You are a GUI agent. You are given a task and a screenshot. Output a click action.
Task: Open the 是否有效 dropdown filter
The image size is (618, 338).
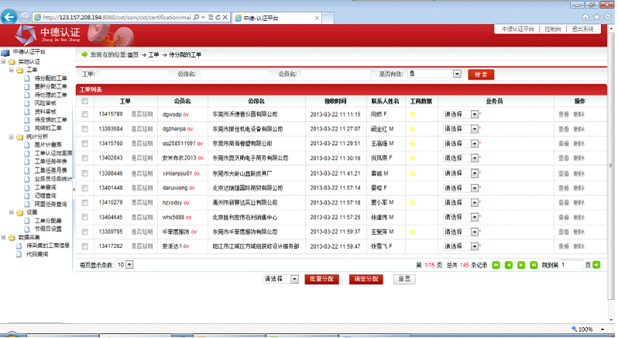(457, 74)
